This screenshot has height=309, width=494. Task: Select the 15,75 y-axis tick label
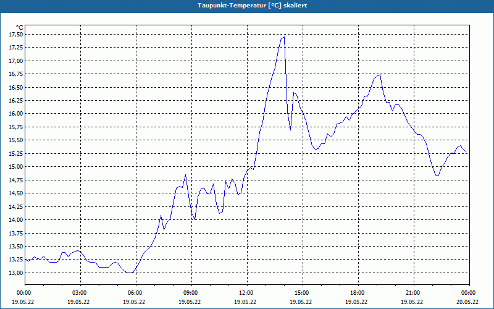pos(17,127)
